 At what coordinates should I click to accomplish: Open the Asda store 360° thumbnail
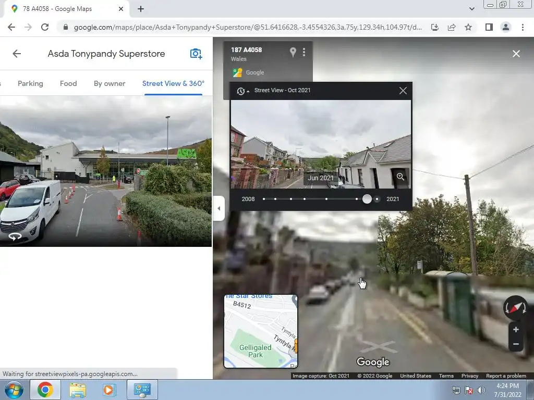point(105,171)
